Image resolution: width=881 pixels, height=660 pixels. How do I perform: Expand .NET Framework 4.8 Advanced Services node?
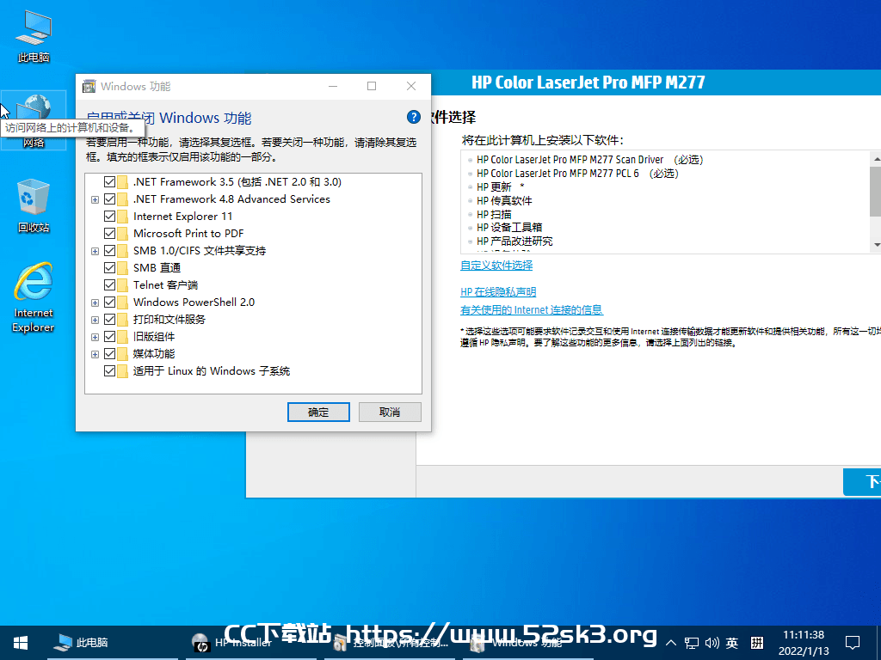tap(95, 199)
